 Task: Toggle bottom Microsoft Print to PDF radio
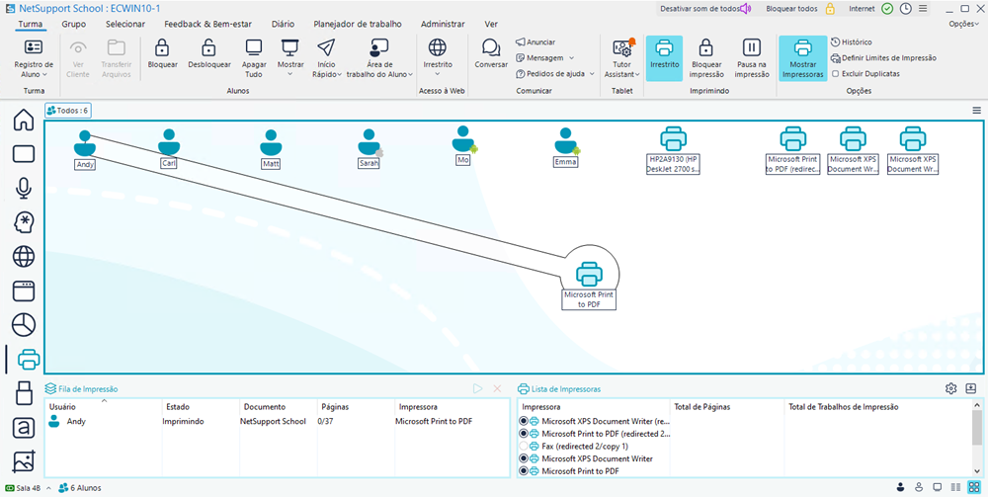coord(523,471)
